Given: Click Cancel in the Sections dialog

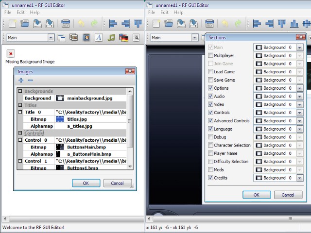Looking at the screenshot, I should [x=288, y=195].
